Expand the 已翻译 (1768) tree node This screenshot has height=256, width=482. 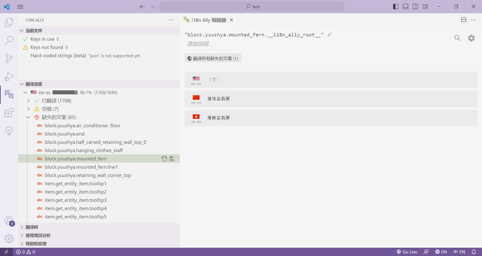[x=29, y=101]
